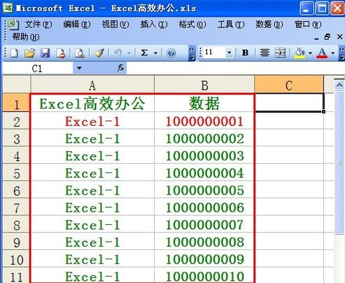Image resolution: width=345 pixels, height=283 pixels.
Task: Open the 数据(D) menu
Action: point(269,25)
